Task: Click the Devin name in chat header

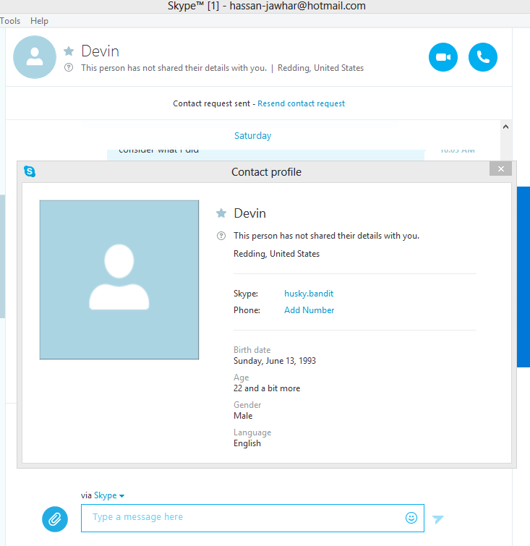Action: tap(101, 51)
